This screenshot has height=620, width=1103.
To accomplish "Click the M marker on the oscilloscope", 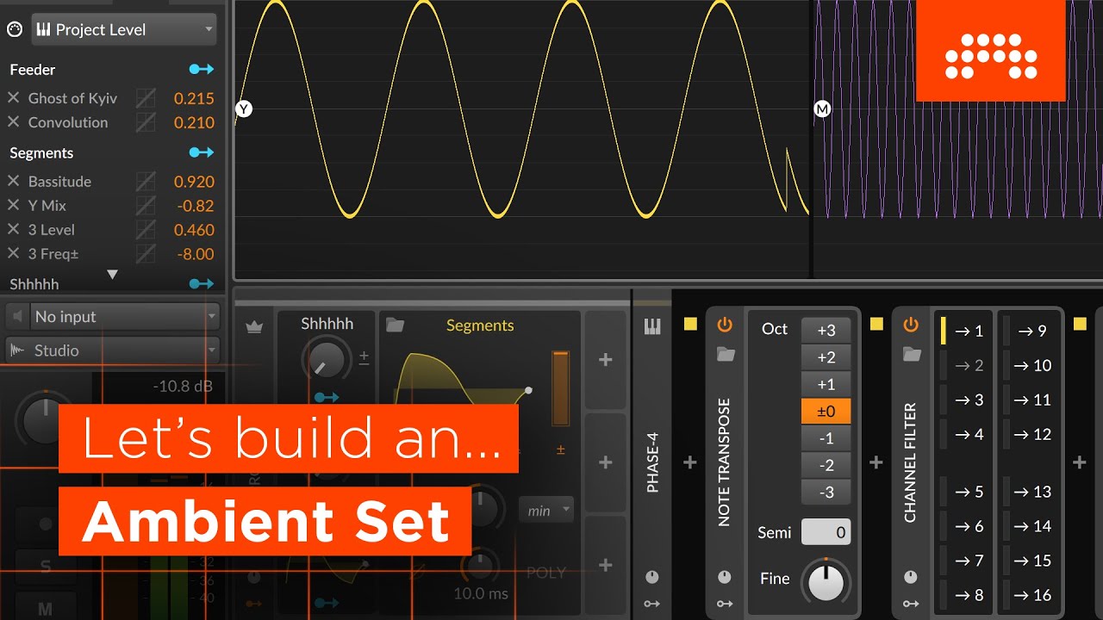I will pyautogui.click(x=822, y=109).
